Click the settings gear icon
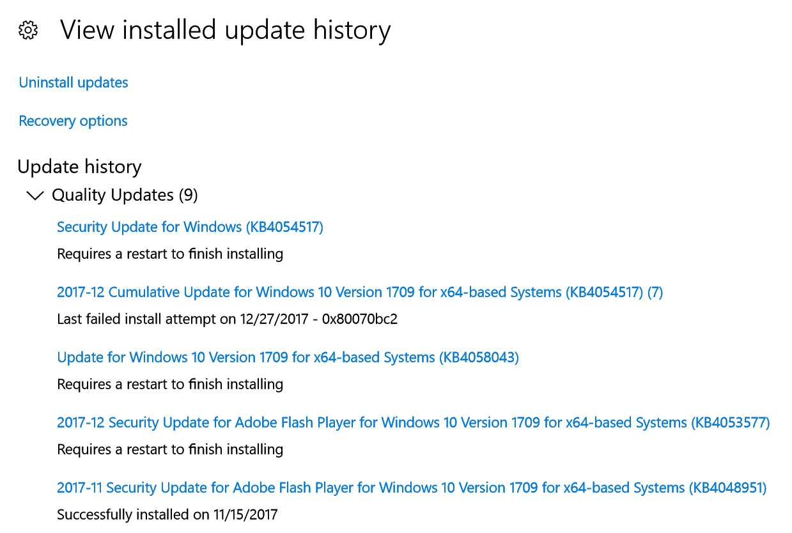792x533 pixels. tap(28, 31)
